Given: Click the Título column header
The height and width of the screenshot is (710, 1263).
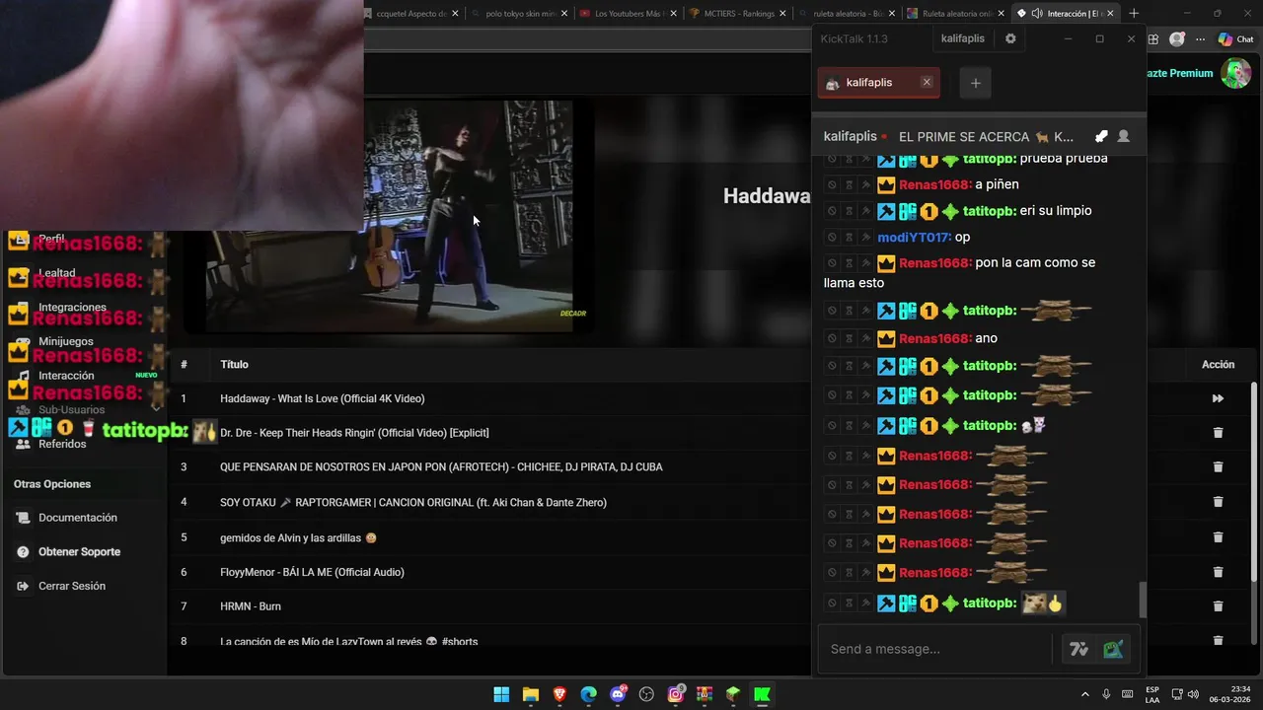Looking at the screenshot, I should pyautogui.click(x=234, y=364).
